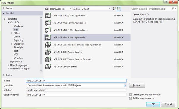Toggle Create directory for solution checkbox
This screenshot has height=109, width=179.
pos(131,95)
